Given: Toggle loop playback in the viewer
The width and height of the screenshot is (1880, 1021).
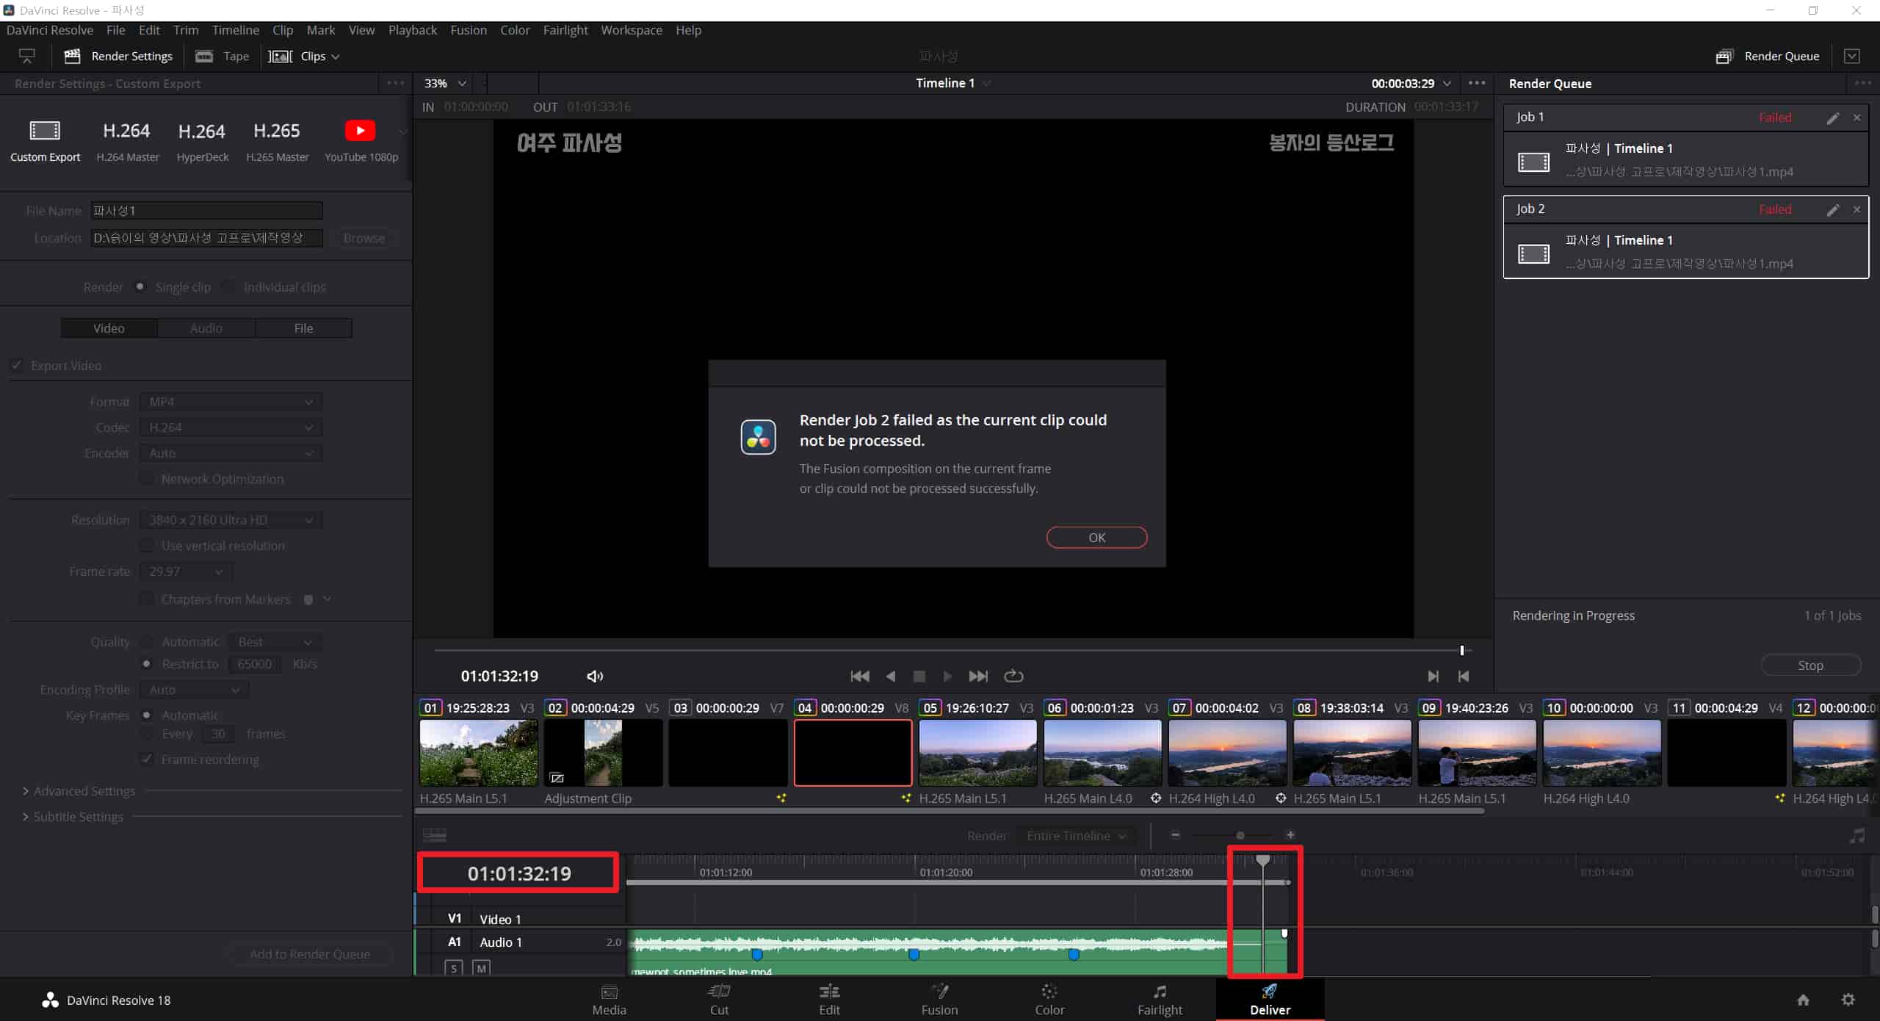Looking at the screenshot, I should click(1013, 676).
